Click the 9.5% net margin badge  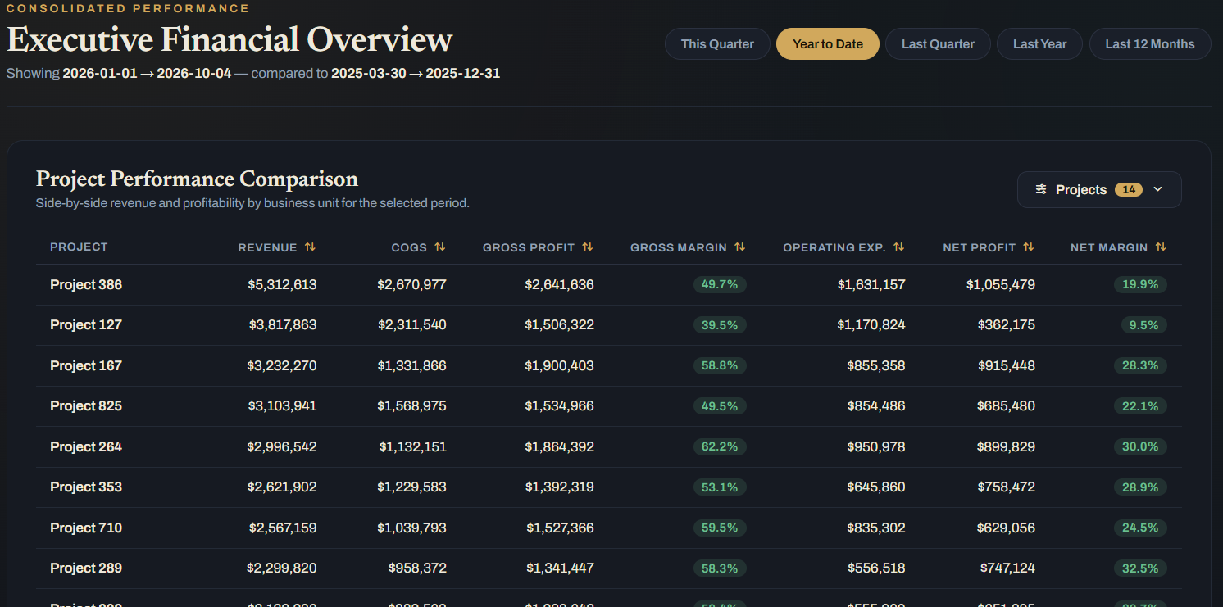[1143, 325]
